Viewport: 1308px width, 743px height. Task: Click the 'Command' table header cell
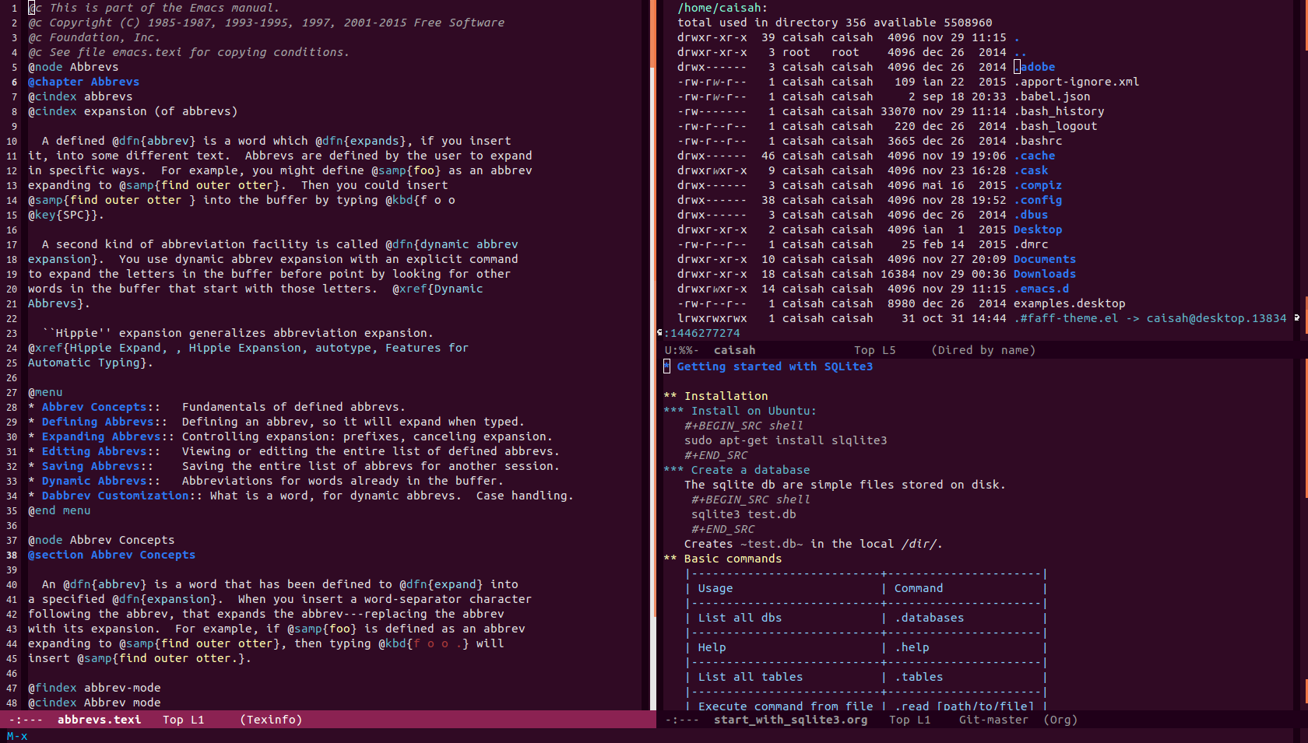tap(918, 588)
